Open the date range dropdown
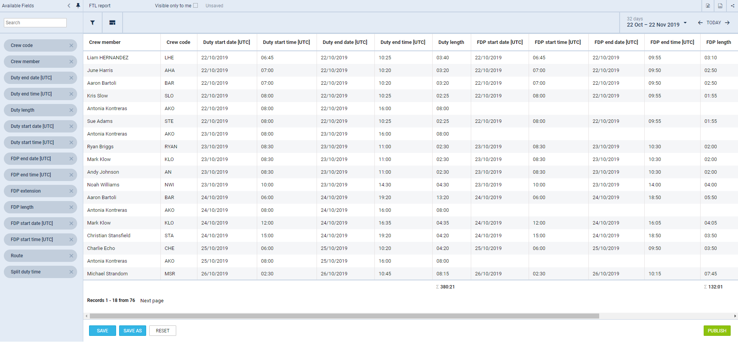 (685, 23)
